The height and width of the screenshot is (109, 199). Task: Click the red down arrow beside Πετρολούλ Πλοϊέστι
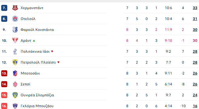point(58,62)
